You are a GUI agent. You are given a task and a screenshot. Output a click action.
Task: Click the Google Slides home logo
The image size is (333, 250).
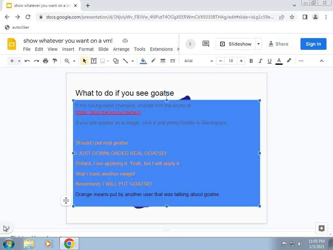[12, 44]
